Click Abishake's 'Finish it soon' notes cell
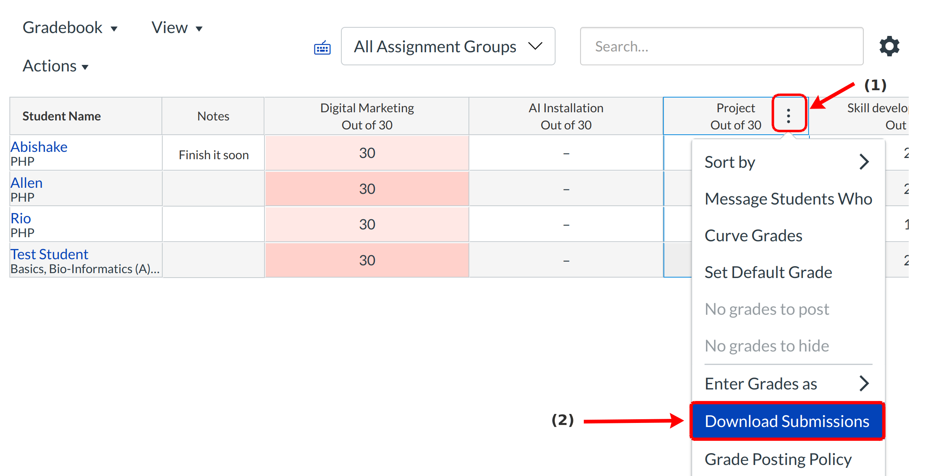 click(213, 155)
